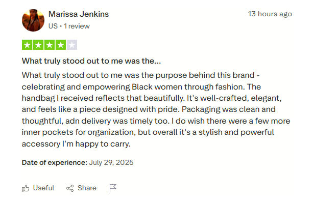Viewport: 314px width, 202px height.
Task: Click the '13 hours ago' timestamp
Action: point(270,14)
